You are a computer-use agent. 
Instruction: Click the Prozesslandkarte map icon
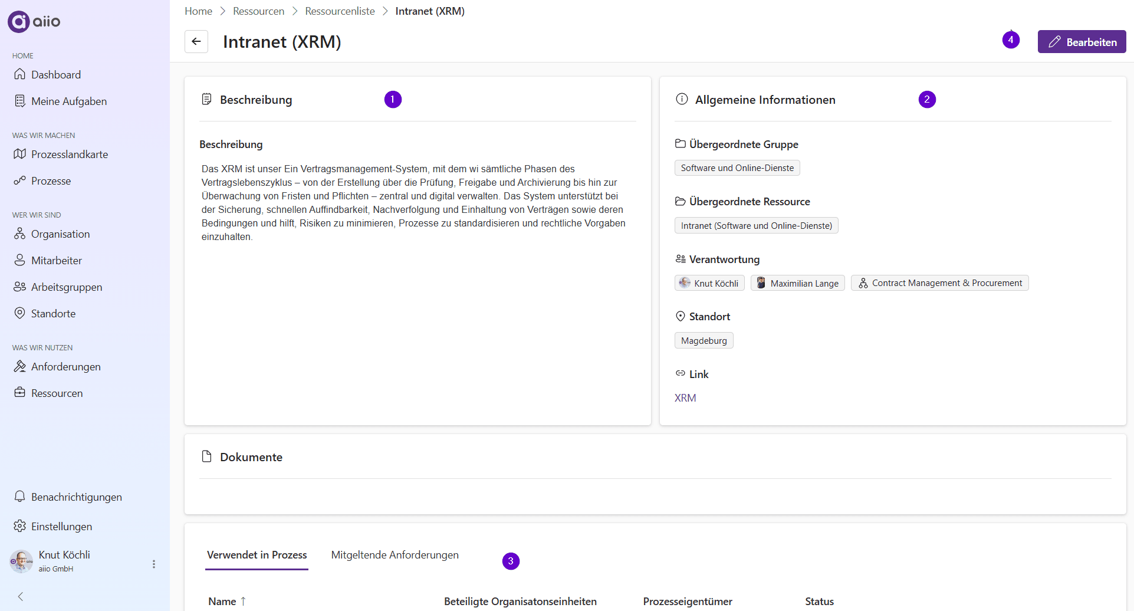[x=20, y=154]
